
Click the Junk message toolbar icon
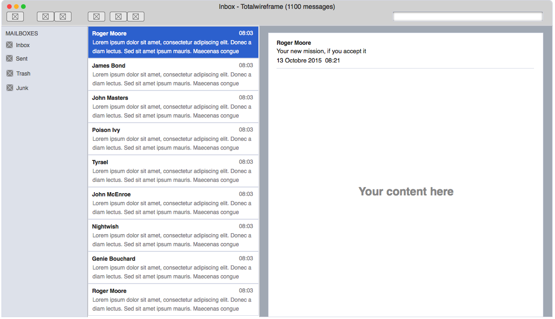click(63, 16)
